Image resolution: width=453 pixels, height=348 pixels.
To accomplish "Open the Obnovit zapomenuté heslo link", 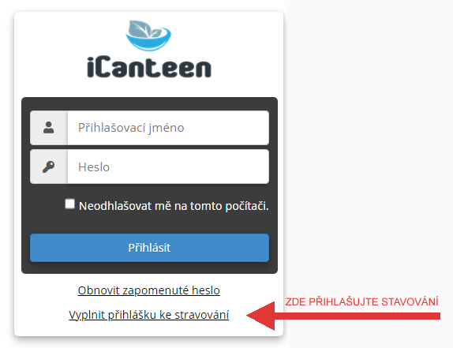I will coord(149,290).
